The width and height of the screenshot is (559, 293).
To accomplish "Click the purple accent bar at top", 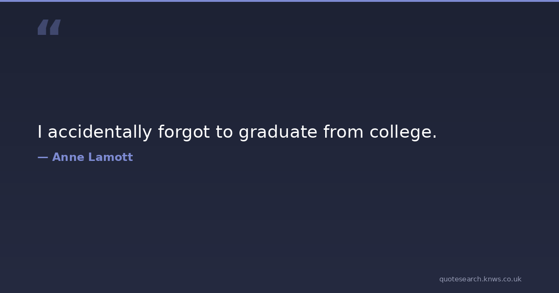I will 279,1.
